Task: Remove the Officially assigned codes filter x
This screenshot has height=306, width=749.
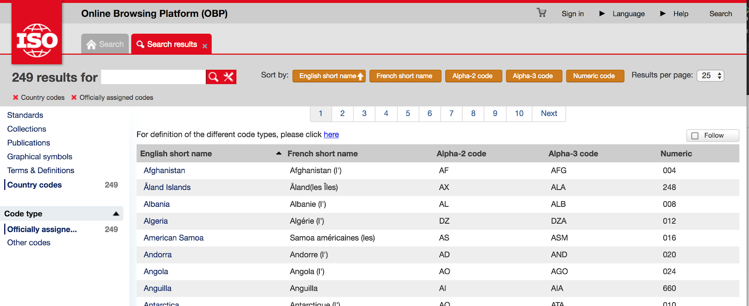Action: (x=74, y=97)
